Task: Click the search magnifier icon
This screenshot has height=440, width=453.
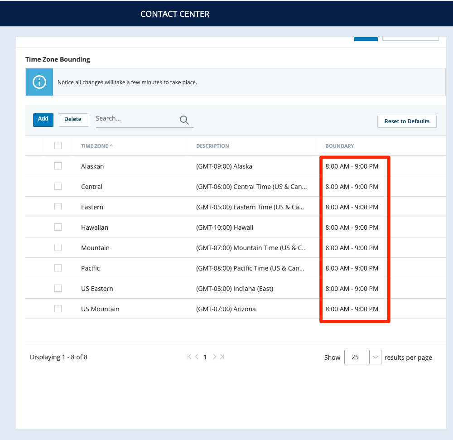Action: click(x=184, y=120)
